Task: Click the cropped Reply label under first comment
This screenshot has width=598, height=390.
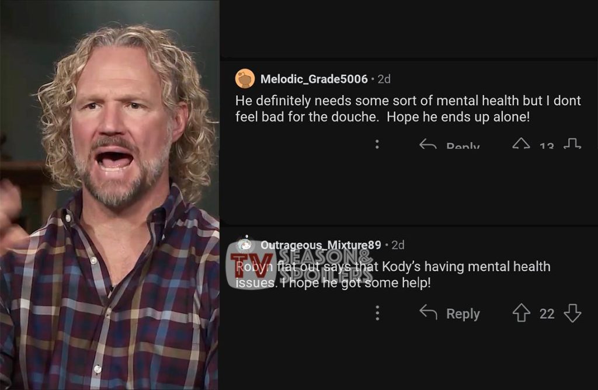Action: click(463, 145)
